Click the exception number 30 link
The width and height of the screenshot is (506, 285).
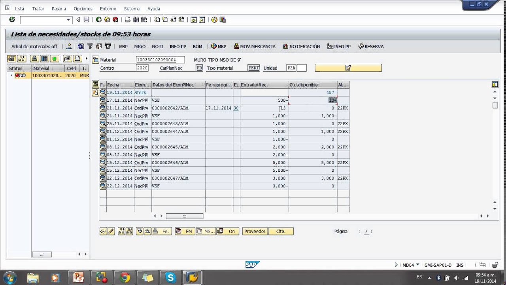pos(236,108)
